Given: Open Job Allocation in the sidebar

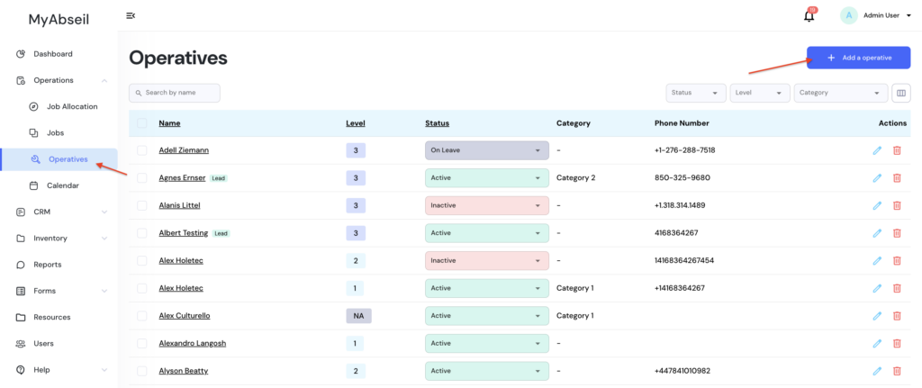Looking at the screenshot, I should click(x=71, y=106).
